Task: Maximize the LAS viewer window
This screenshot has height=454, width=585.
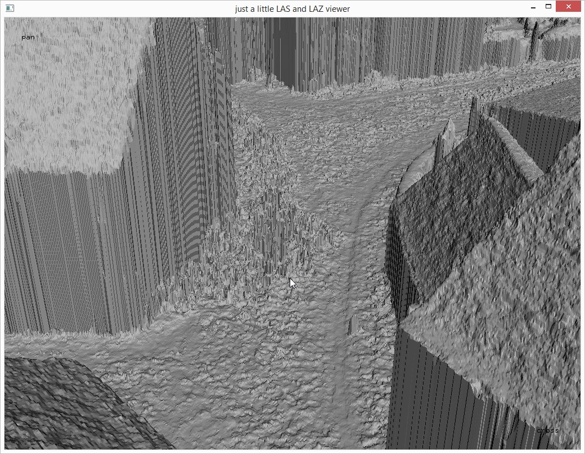Action: tap(548, 7)
